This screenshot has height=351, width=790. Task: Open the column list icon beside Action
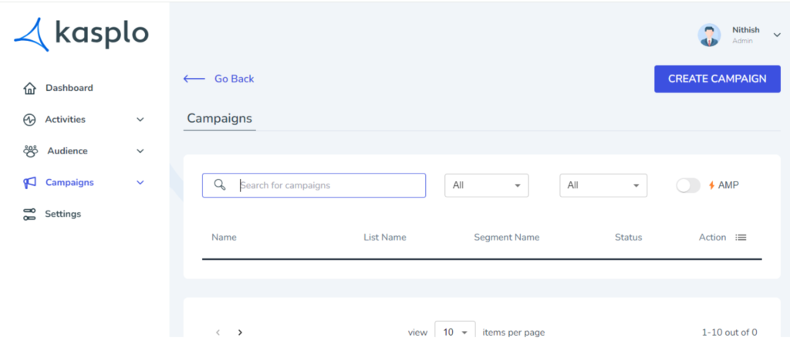(741, 237)
